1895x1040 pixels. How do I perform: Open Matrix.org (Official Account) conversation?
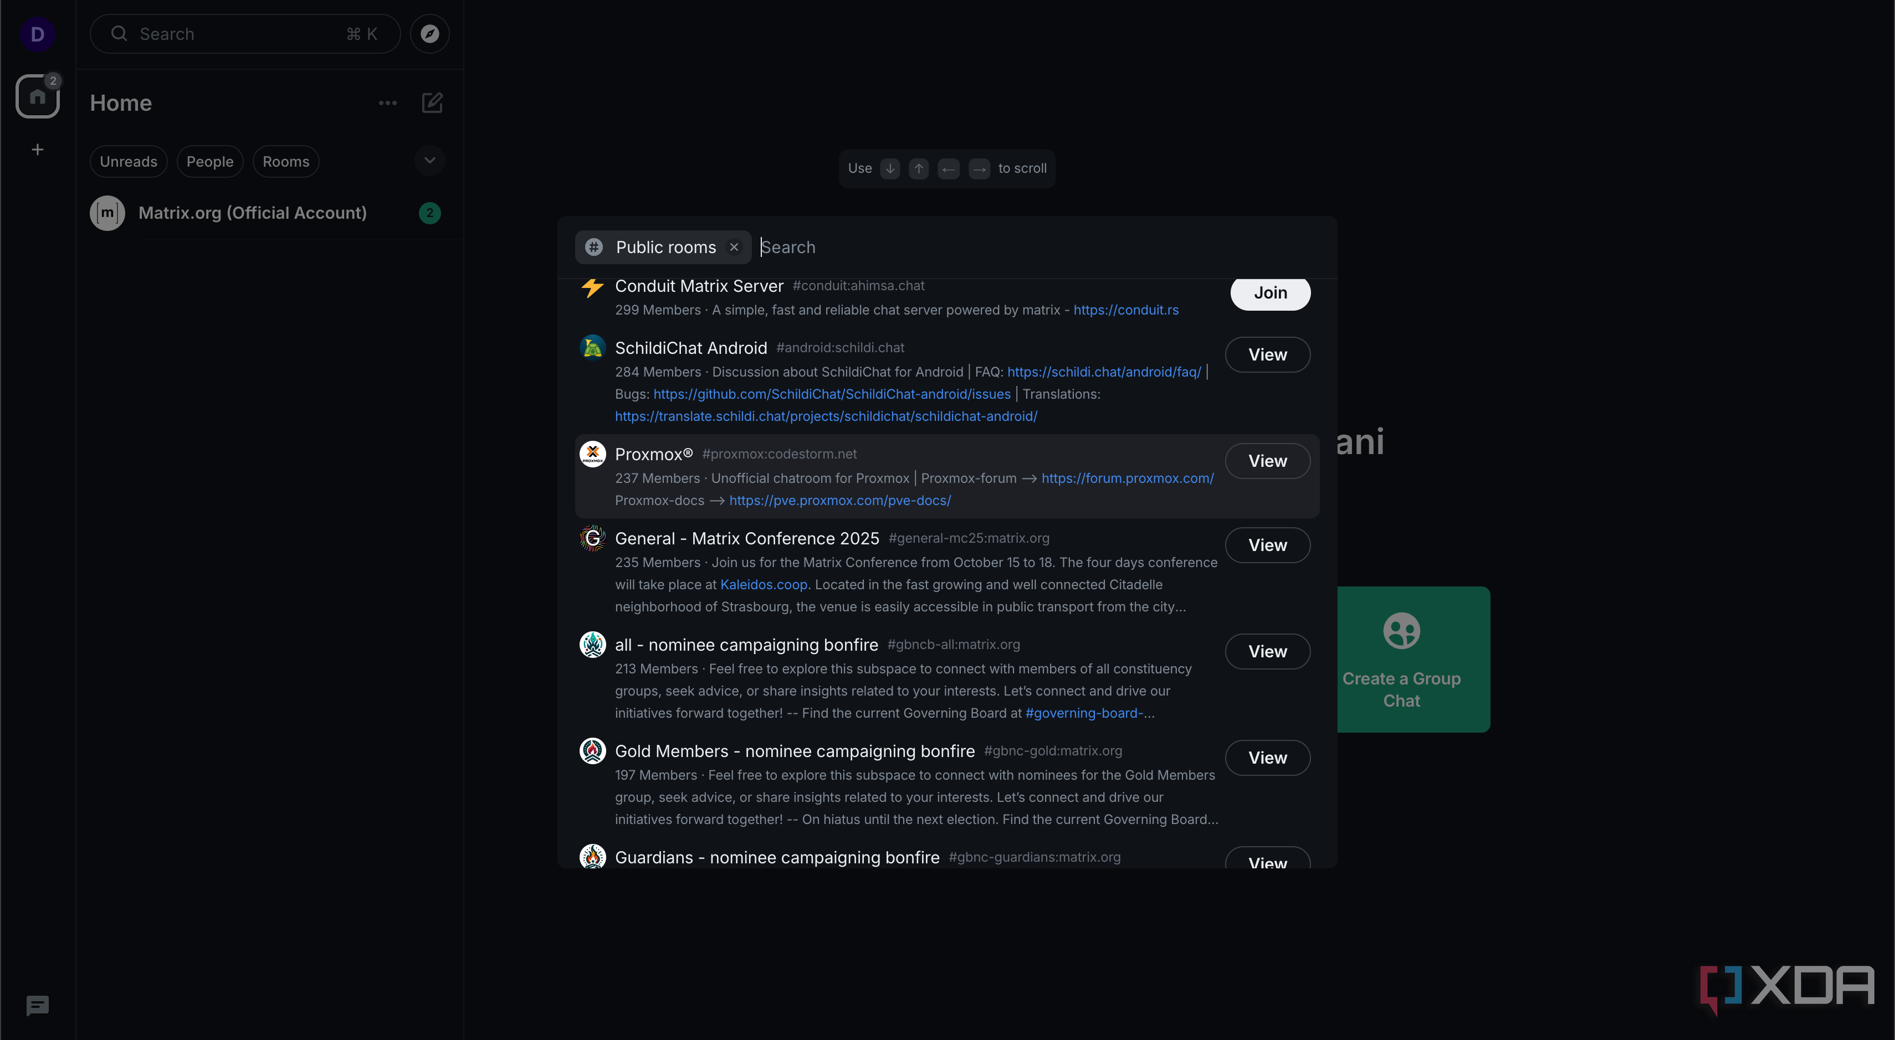click(269, 213)
